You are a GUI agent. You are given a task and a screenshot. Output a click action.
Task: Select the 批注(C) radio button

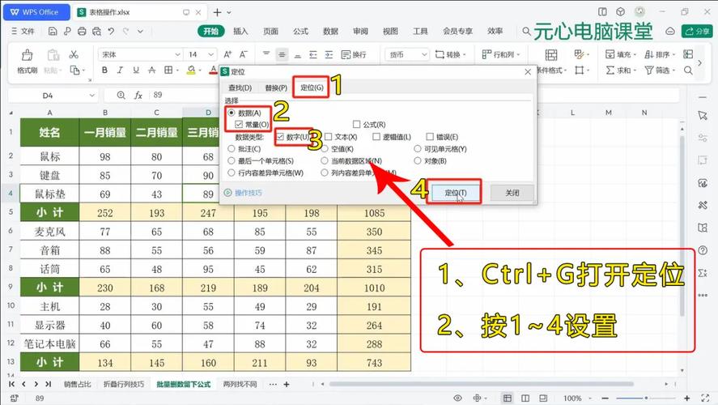pyautogui.click(x=232, y=149)
